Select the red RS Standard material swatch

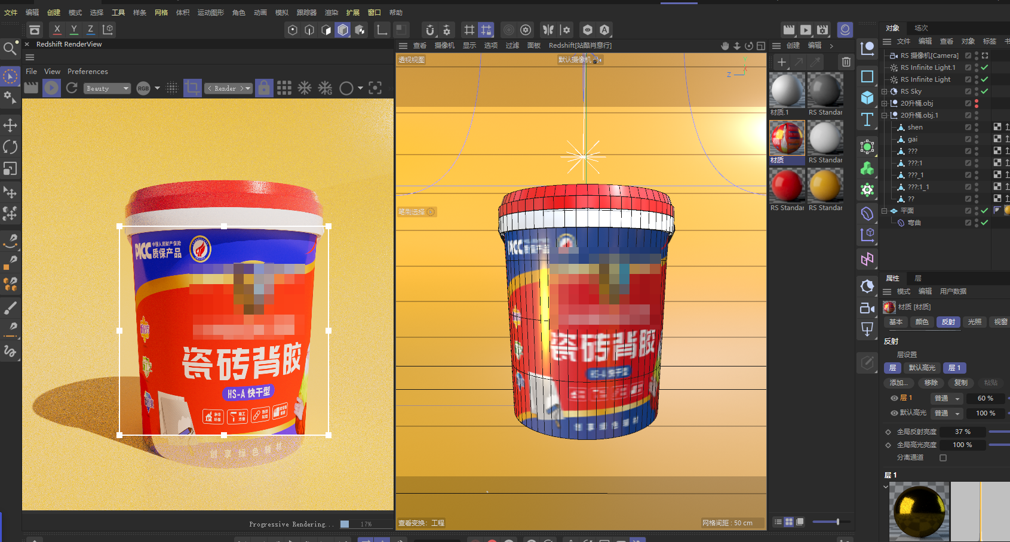coord(787,186)
